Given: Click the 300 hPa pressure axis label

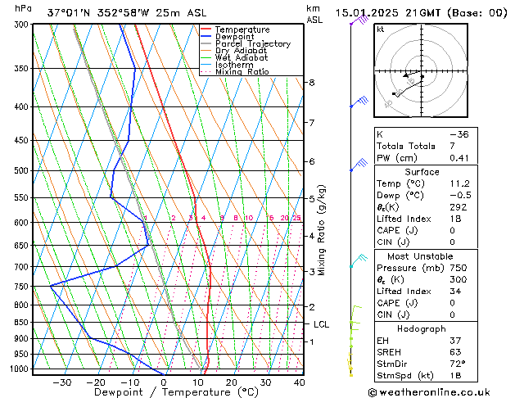Looking at the screenshot, I should [23, 25].
